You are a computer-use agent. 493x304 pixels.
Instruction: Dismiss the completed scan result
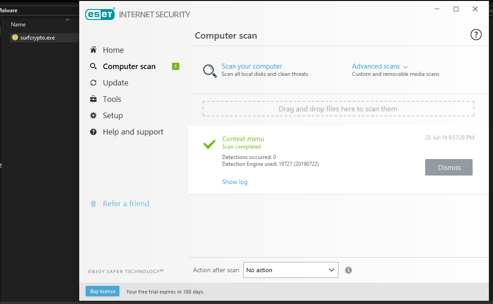(449, 167)
